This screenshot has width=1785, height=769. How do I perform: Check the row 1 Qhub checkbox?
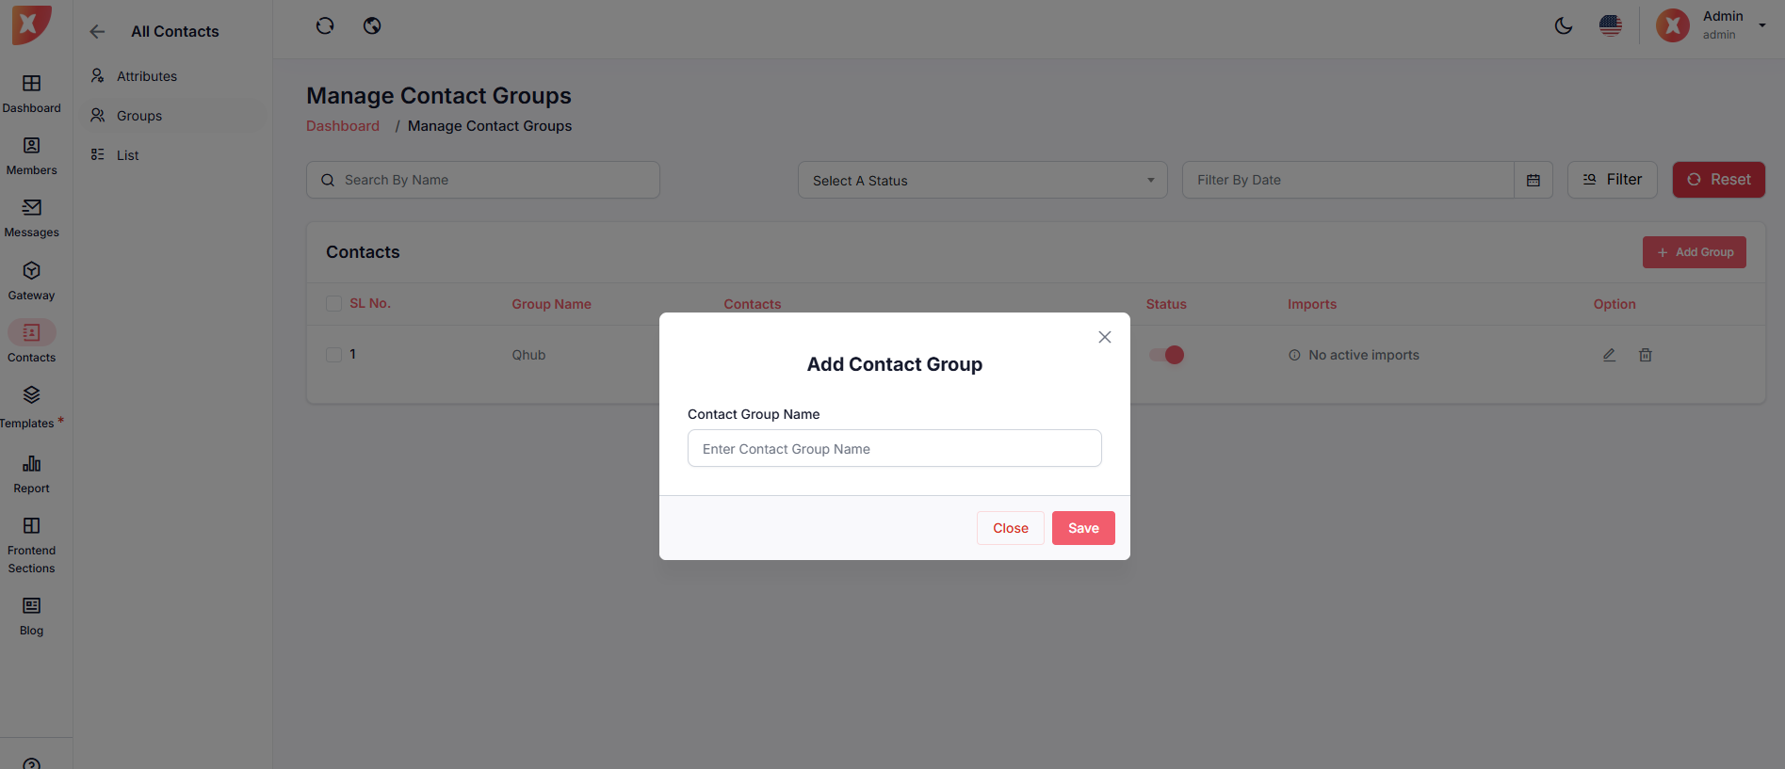click(x=333, y=355)
